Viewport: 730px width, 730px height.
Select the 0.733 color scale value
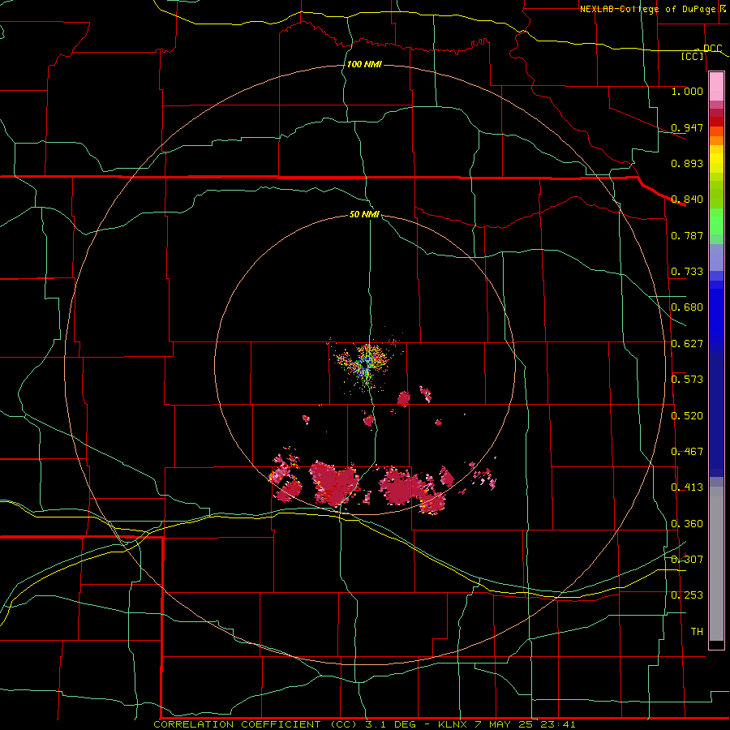[687, 272]
